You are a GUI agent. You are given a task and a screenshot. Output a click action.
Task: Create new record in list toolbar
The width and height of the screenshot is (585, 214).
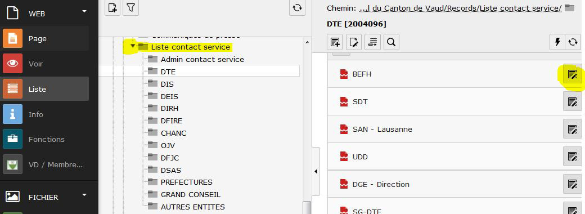tap(335, 42)
